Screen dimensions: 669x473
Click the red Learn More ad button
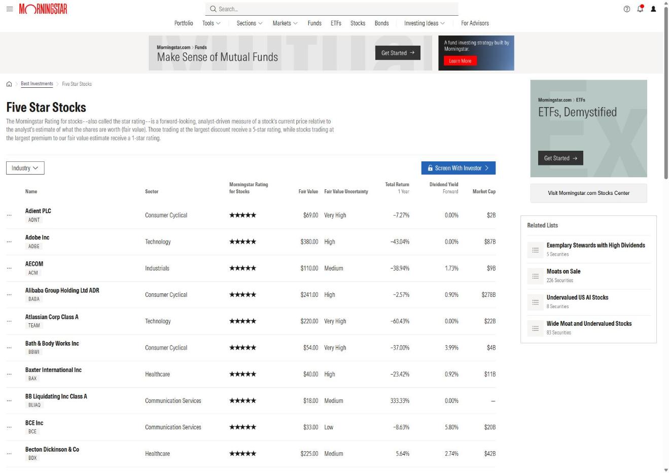[x=460, y=61]
